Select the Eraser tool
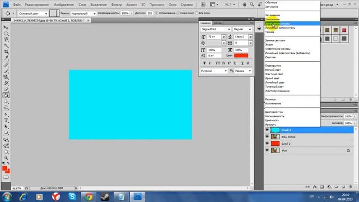This screenshot has width=359, height=202. pos(6,89)
